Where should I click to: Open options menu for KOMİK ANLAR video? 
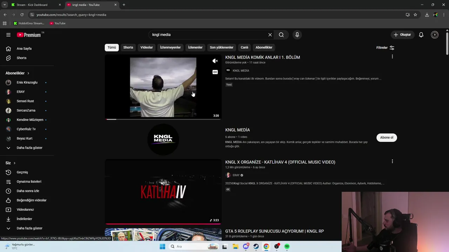[x=392, y=57]
